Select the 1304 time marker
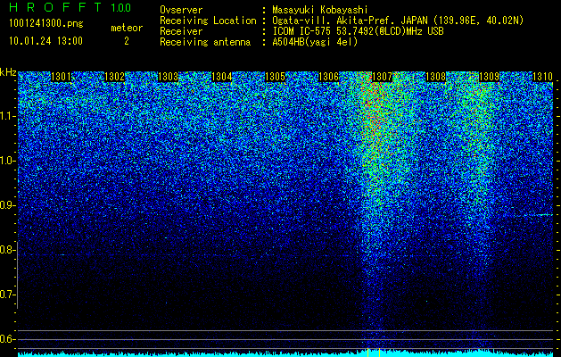Viewport: 561px width, 357px height. (222, 77)
